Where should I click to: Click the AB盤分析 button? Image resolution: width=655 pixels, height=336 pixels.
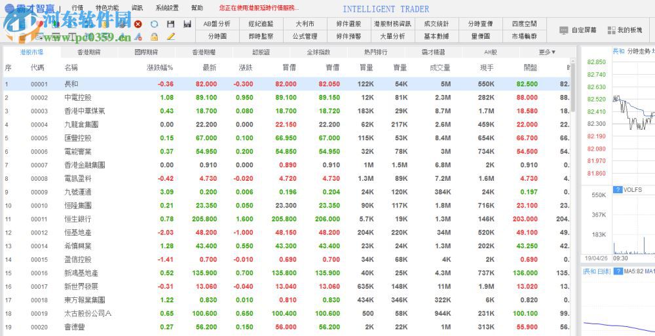(217, 24)
